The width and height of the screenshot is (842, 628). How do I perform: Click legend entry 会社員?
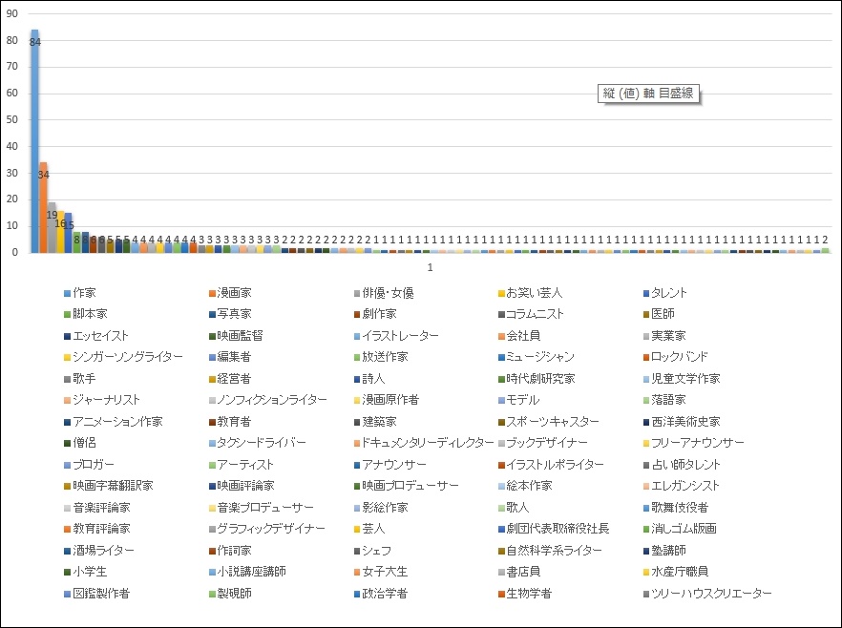[519, 336]
